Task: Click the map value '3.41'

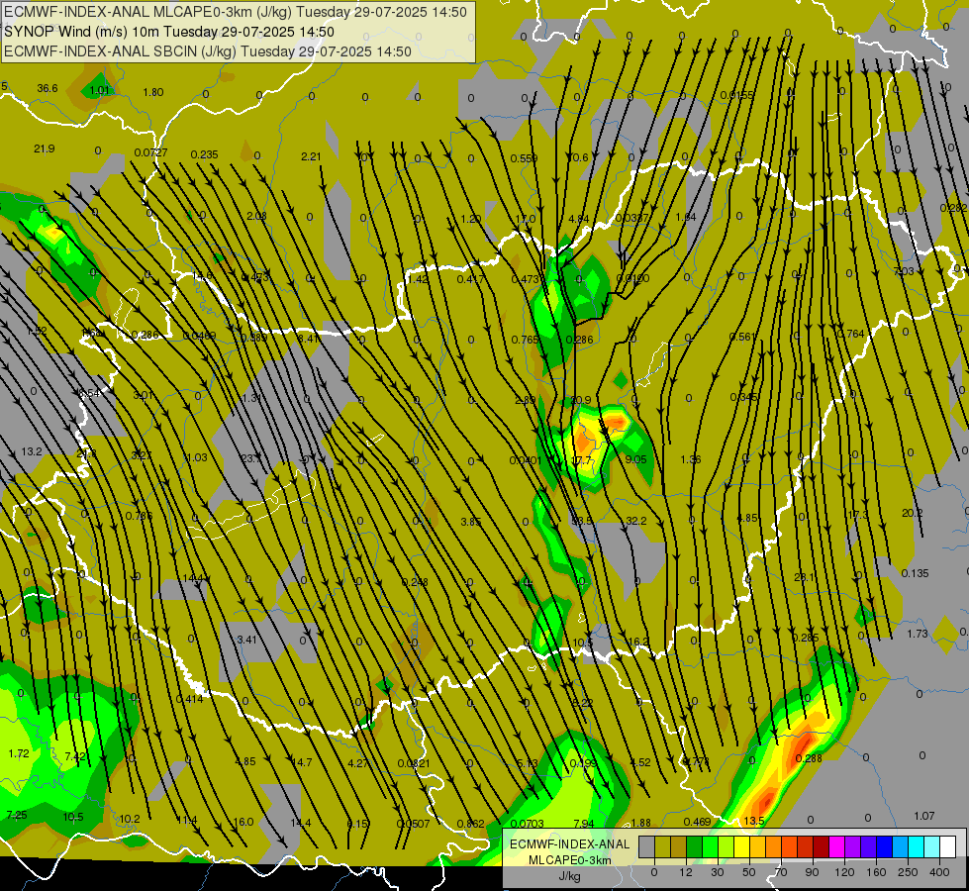Action: 246,640
